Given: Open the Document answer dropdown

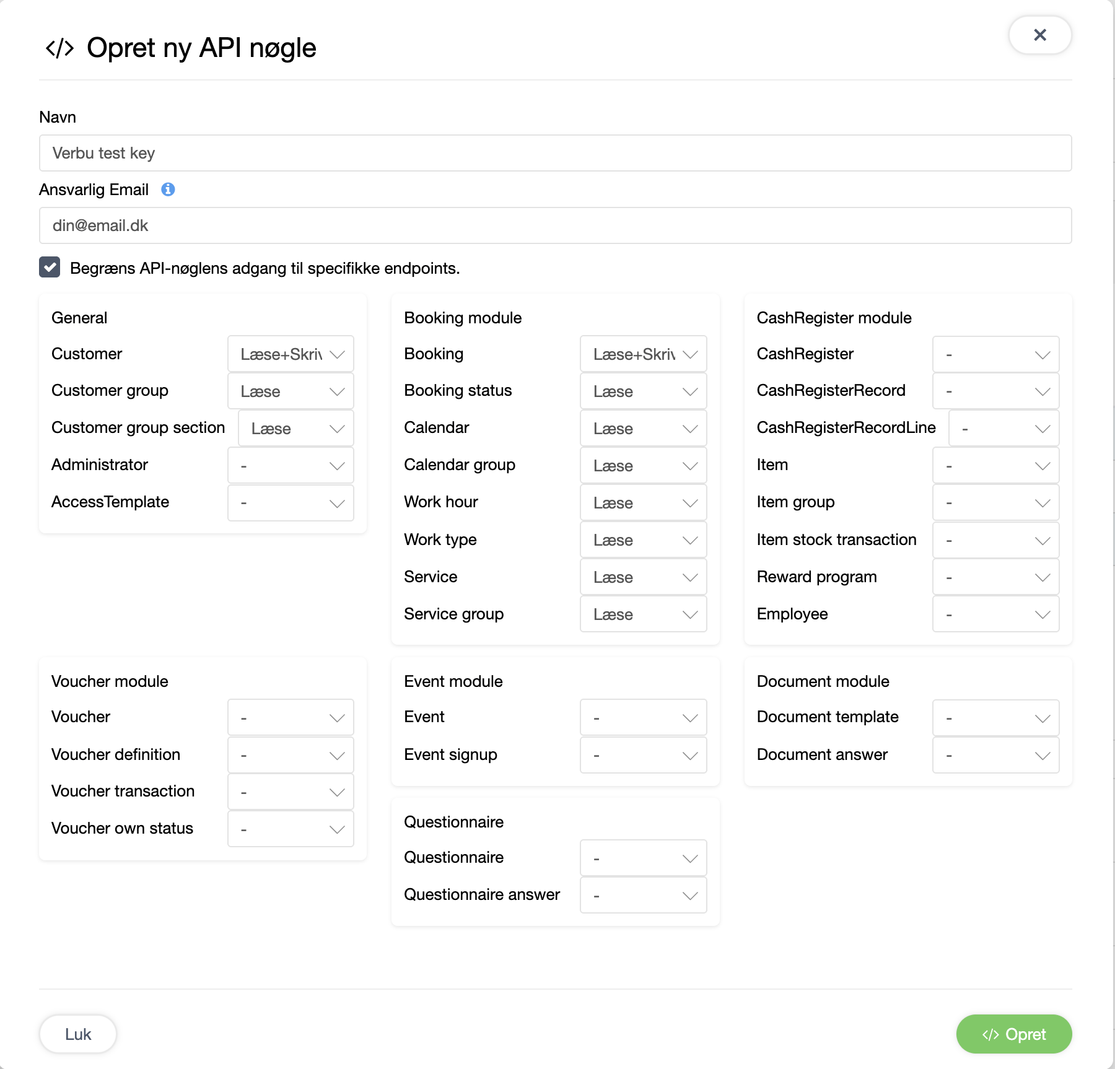Looking at the screenshot, I should [x=996, y=755].
